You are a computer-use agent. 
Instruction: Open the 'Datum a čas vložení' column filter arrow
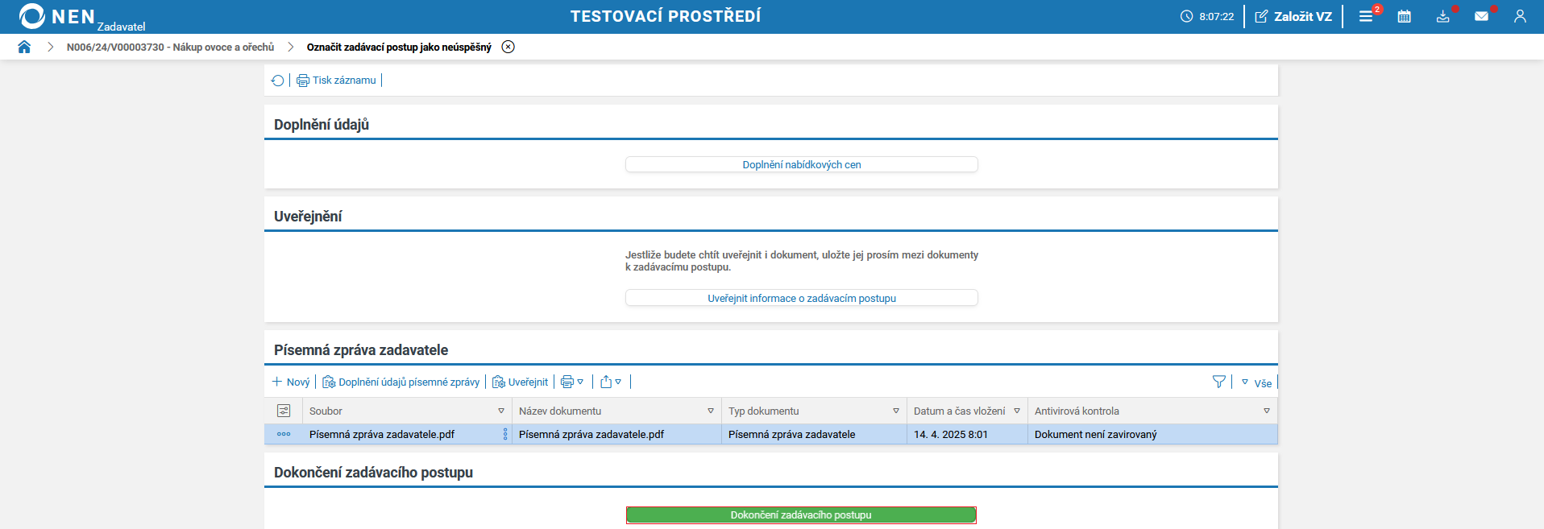tap(1017, 411)
